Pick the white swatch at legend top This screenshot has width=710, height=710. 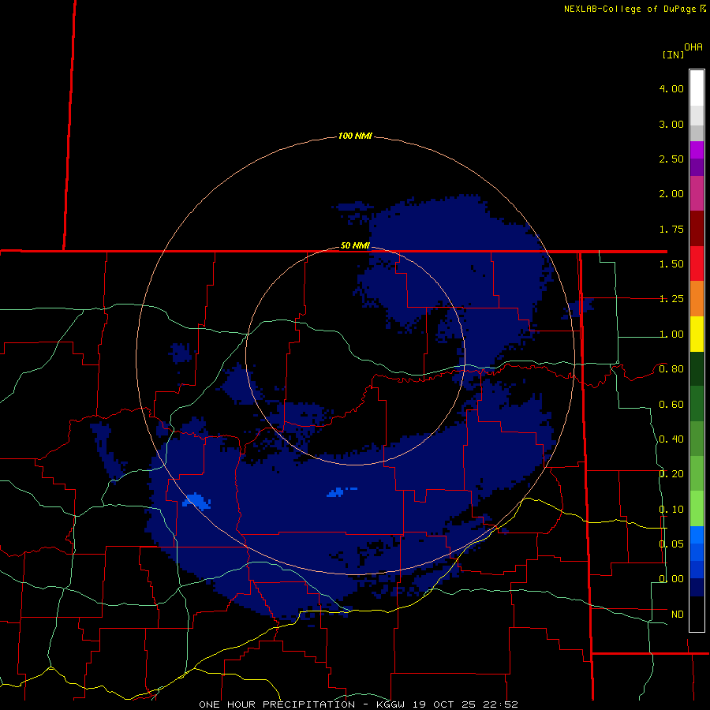pos(697,88)
